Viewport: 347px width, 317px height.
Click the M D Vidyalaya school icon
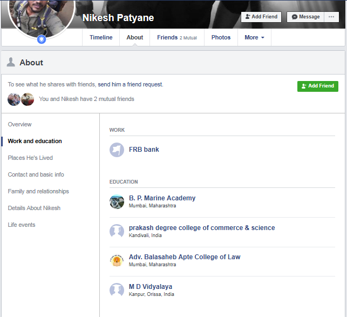[117, 290]
